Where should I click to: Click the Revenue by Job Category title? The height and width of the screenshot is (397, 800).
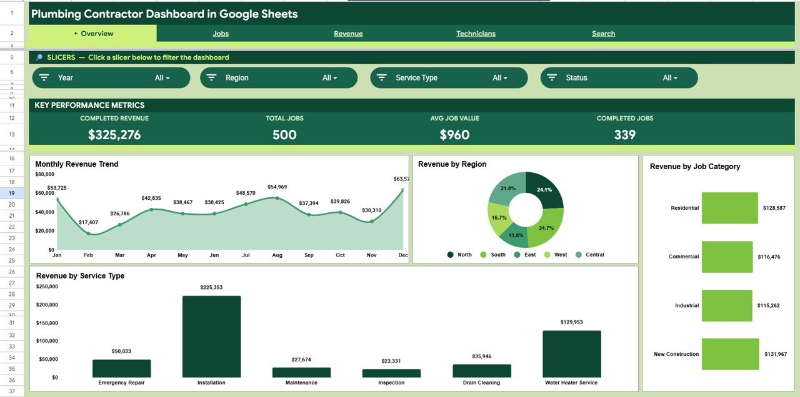tap(695, 167)
